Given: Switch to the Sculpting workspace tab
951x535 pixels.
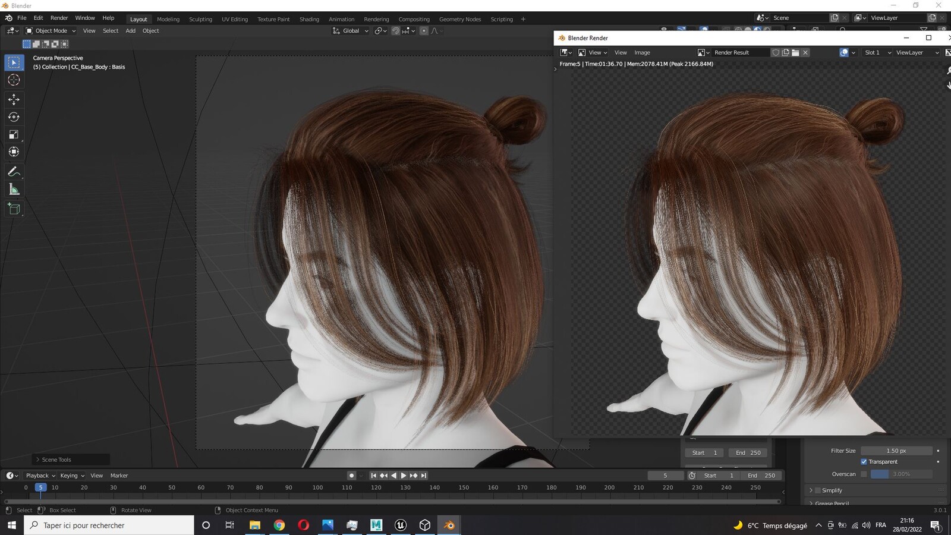Looking at the screenshot, I should pyautogui.click(x=200, y=19).
